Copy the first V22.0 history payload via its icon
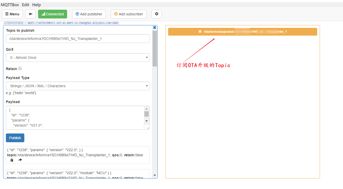This screenshot has width=343, height=189. (12, 160)
